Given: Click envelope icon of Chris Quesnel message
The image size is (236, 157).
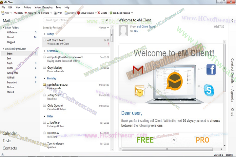Looking at the screenshot, I should coord(44,105).
